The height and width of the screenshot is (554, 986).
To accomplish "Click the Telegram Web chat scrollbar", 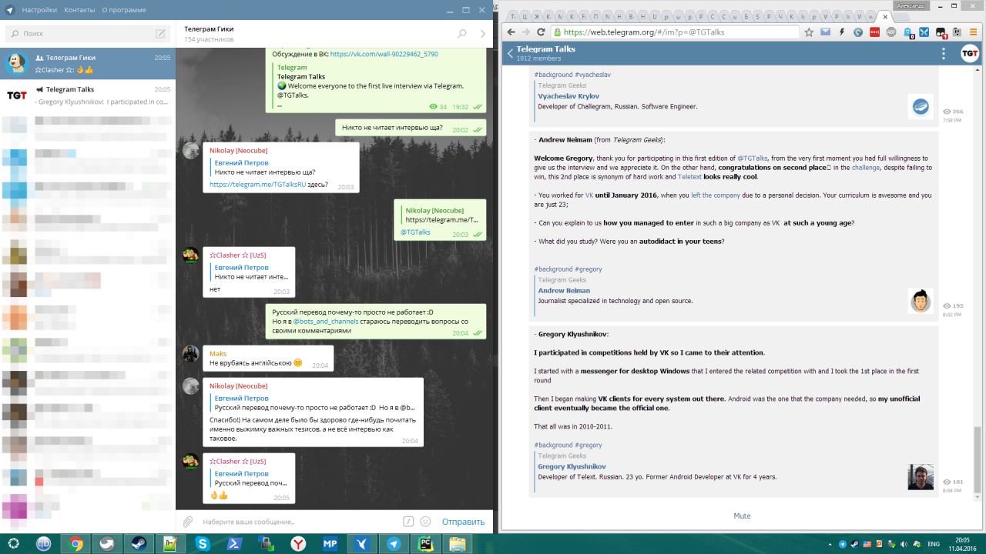I will tap(978, 459).
